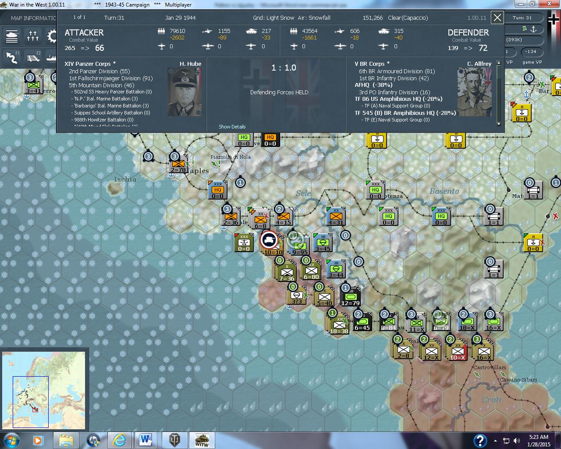Select XIV Panzer Corps in attacker list
The width and height of the screenshot is (561, 449).
(x=90, y=64)
